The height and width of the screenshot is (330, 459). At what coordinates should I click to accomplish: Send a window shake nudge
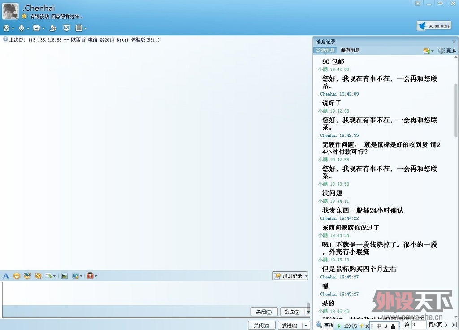pos(39,276)
